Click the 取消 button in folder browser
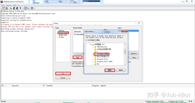Screen dimensions: 195x103 coord(121,70)
